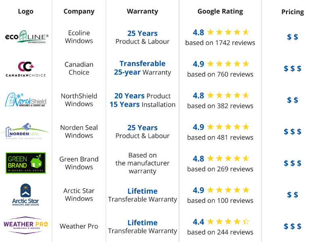323x242 pixels.
Task: Click the Green Brand logo
Action: tap(26, 163)
